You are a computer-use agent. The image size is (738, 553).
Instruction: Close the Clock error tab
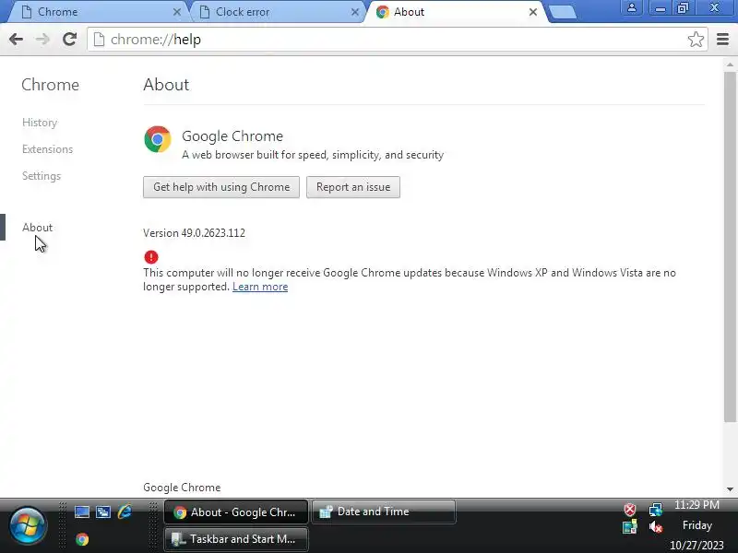(x=355, y=12)
